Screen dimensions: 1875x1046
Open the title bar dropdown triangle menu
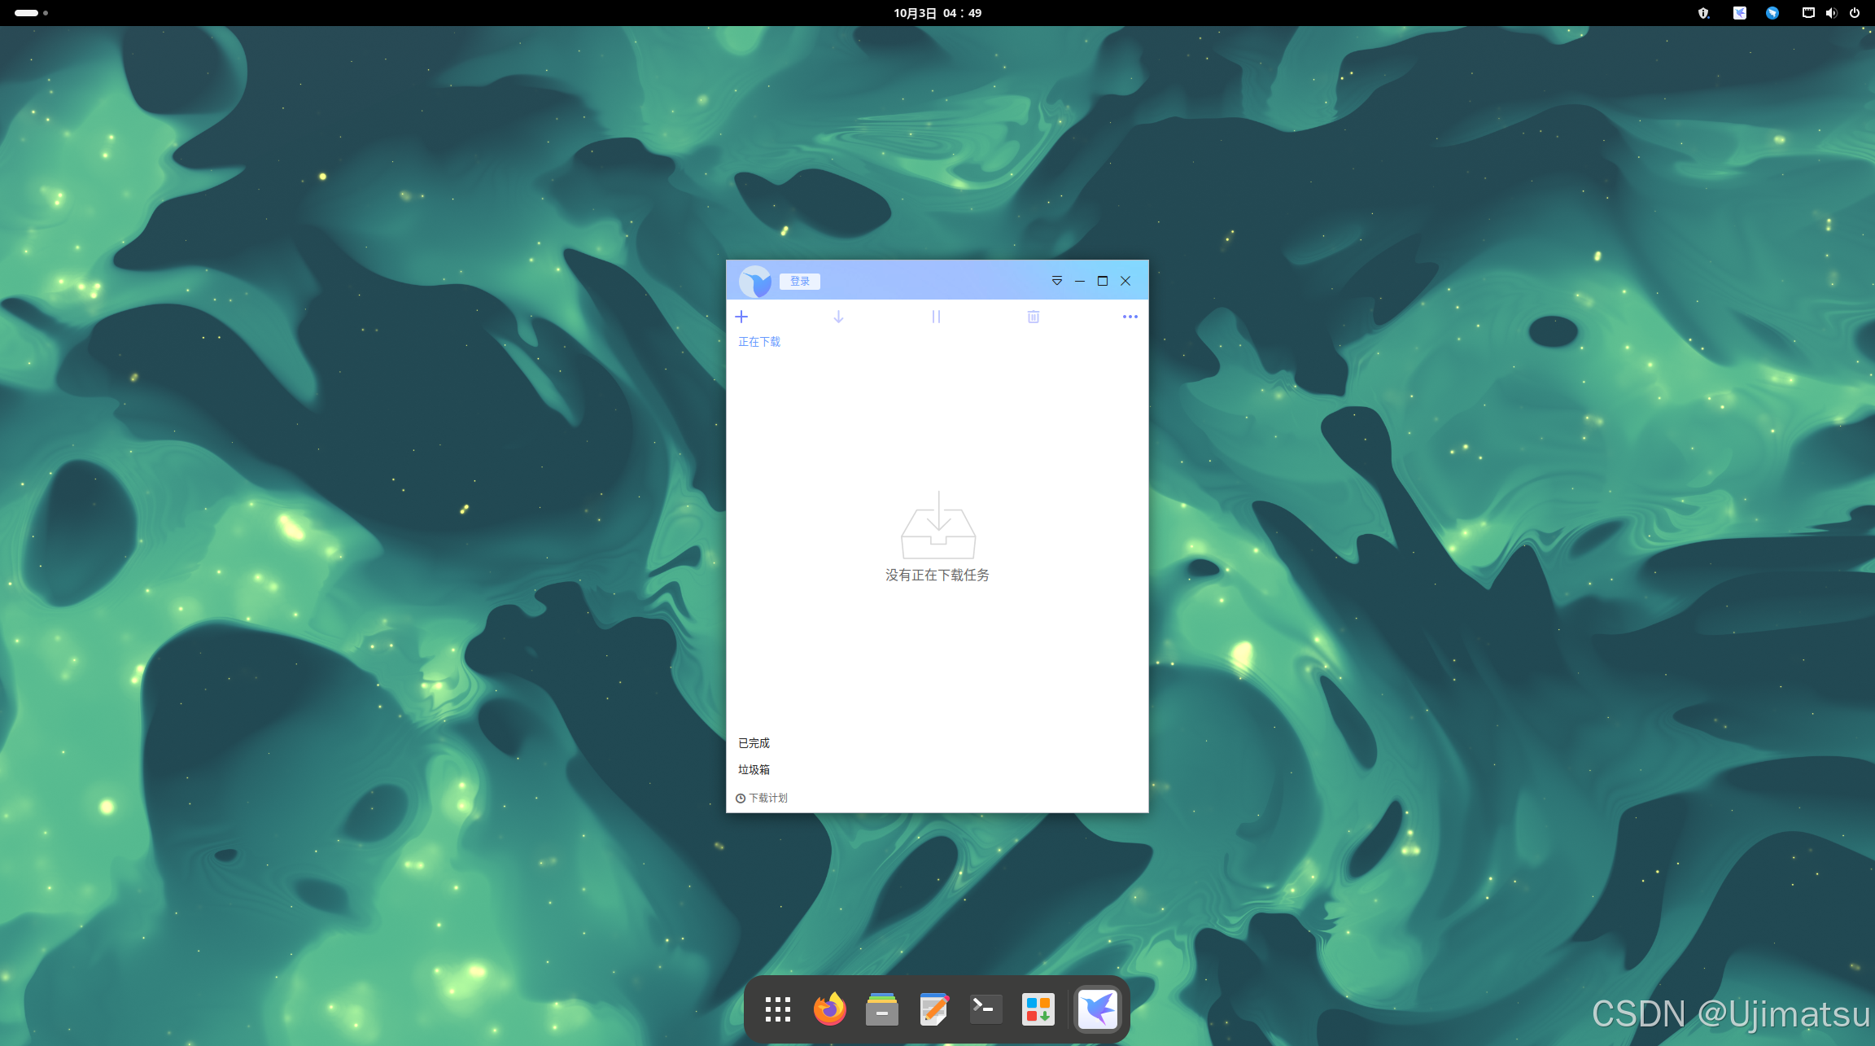pyautogui.click(x=1056, y=281)
